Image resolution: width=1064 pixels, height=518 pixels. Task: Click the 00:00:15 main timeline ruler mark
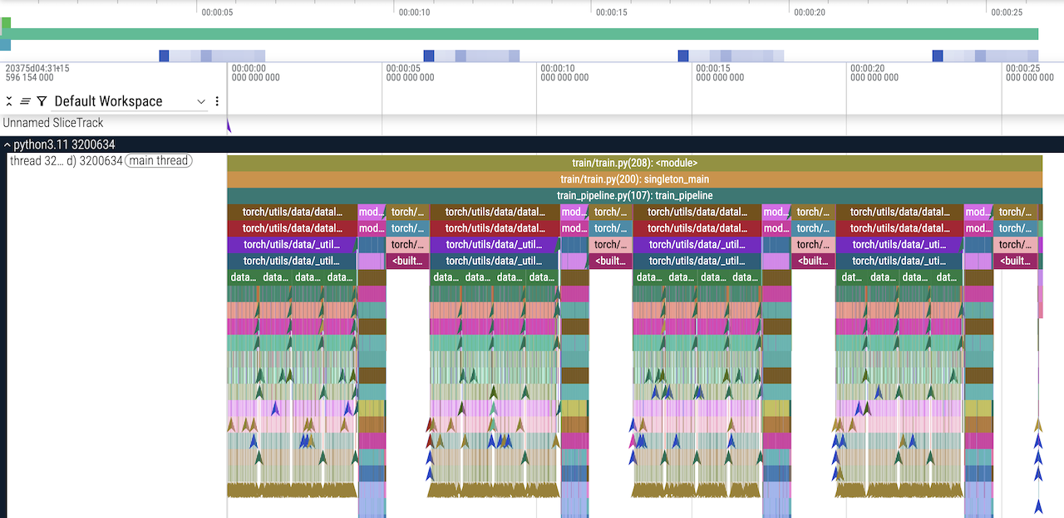(x=713, y=68)
